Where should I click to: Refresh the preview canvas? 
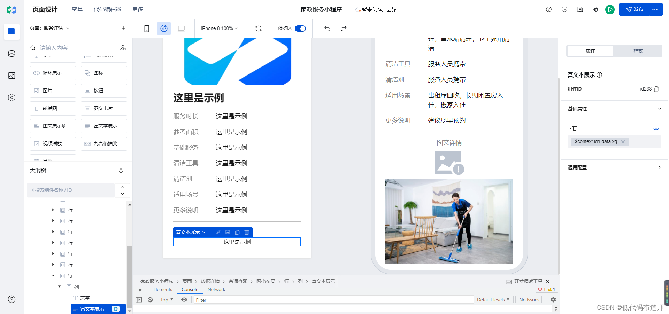(259, 29)
